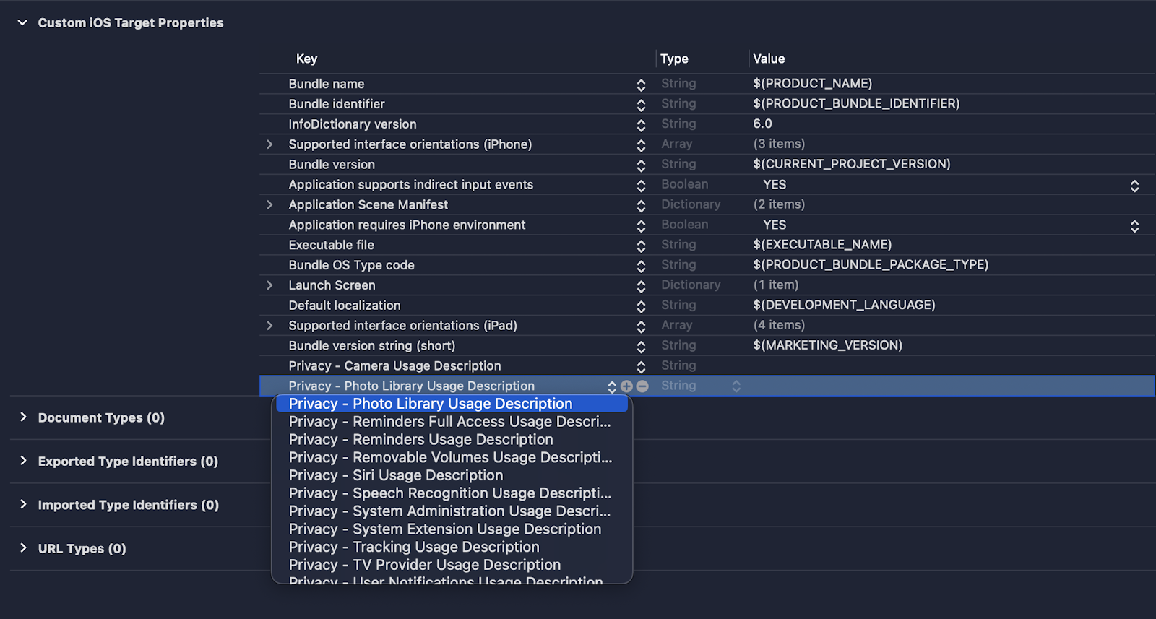Expand the Launch Screen dictionary row
The width and height of the screenshot is (1156, 619).
269,285
